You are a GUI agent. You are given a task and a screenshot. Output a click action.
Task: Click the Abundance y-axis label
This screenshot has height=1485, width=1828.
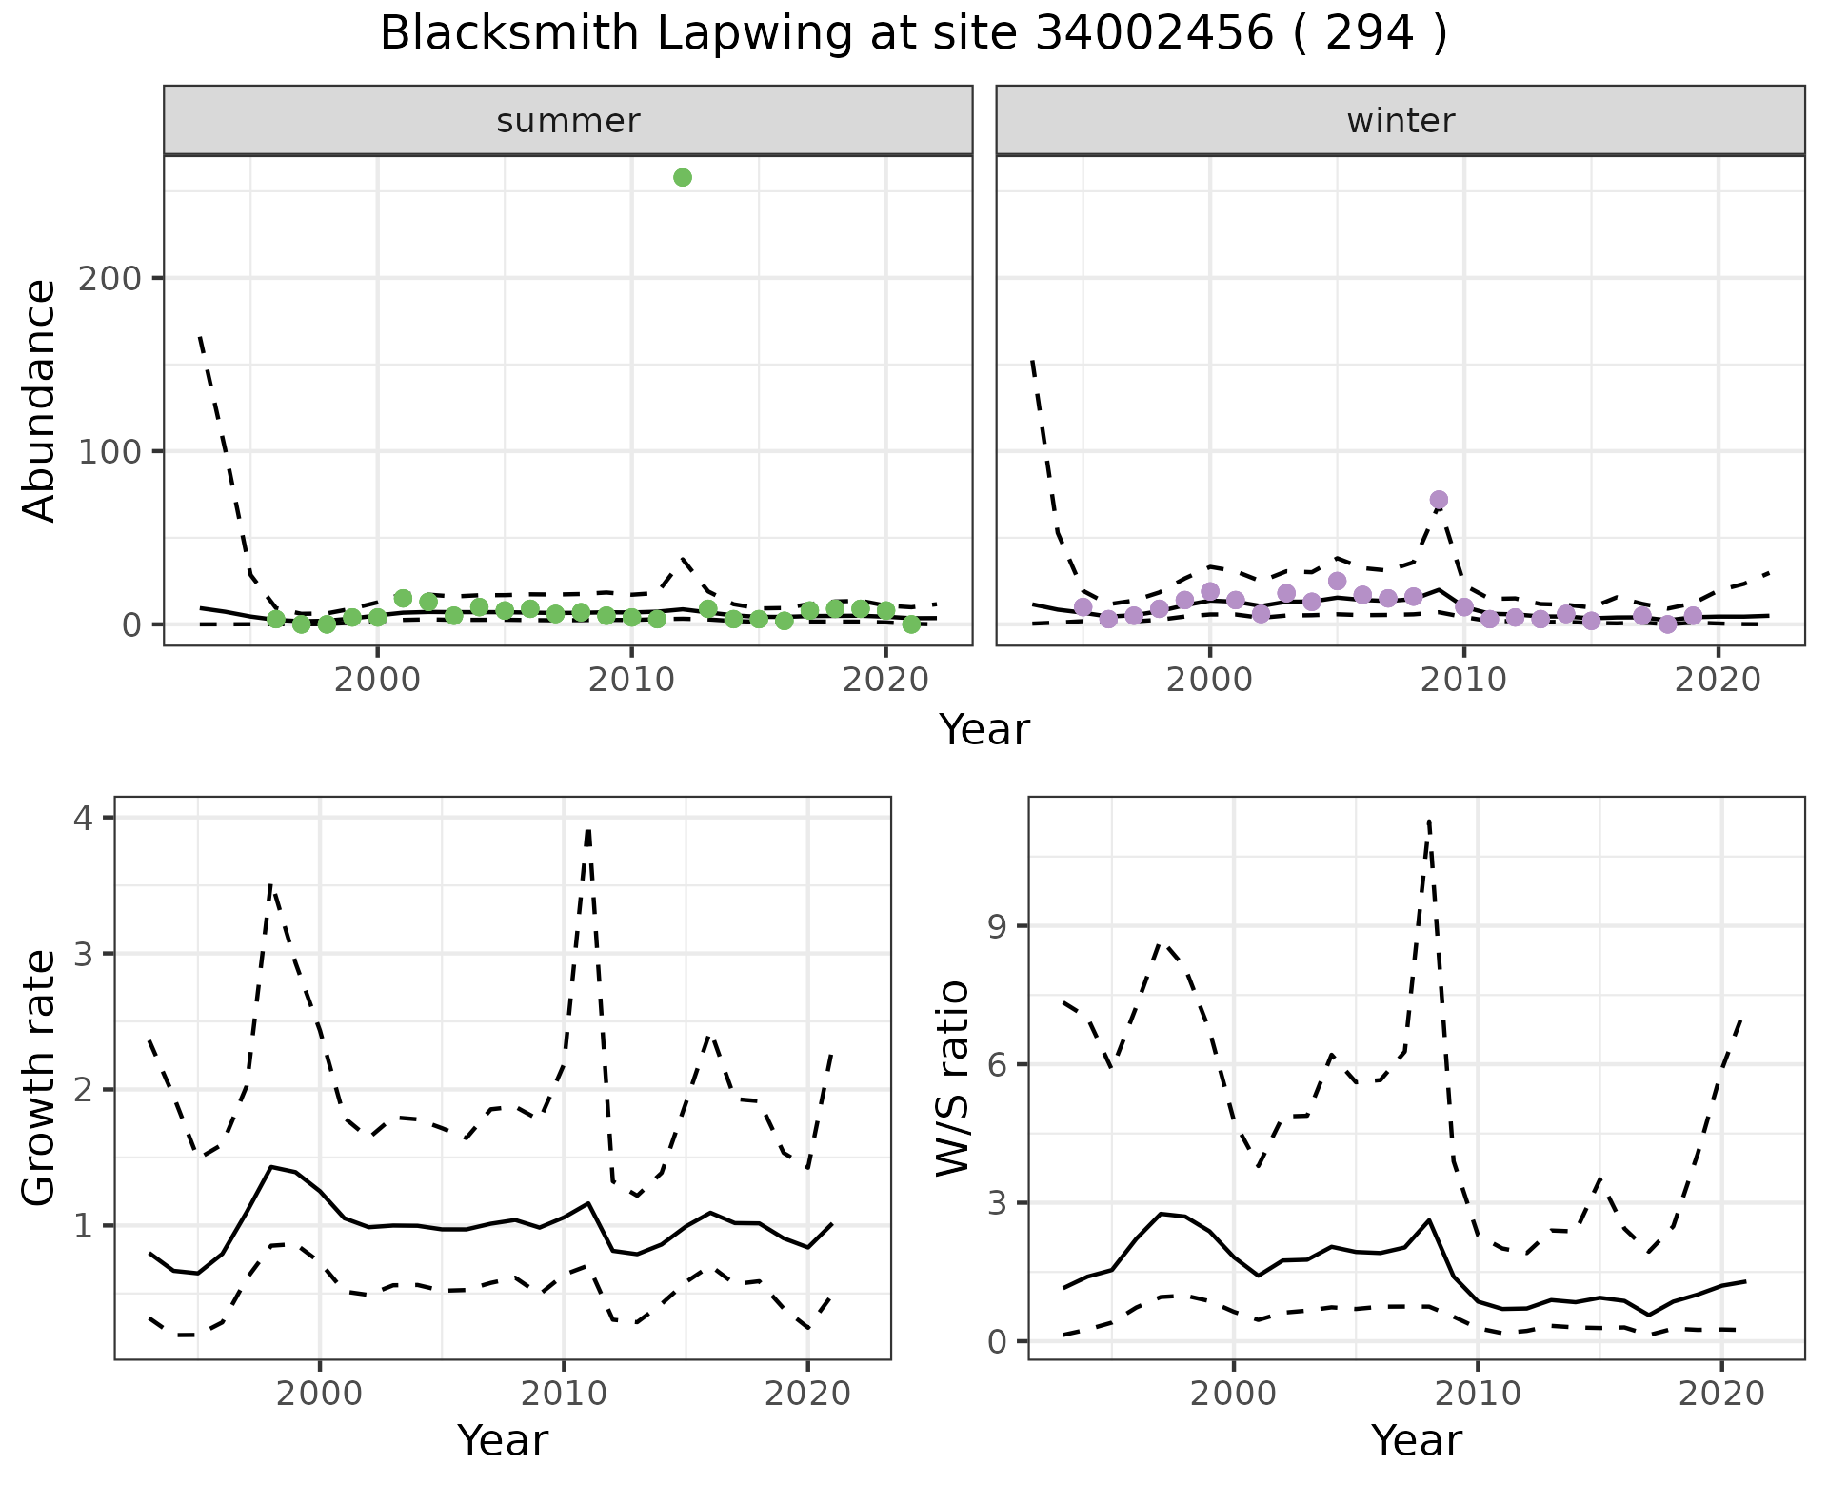[40, 401]
